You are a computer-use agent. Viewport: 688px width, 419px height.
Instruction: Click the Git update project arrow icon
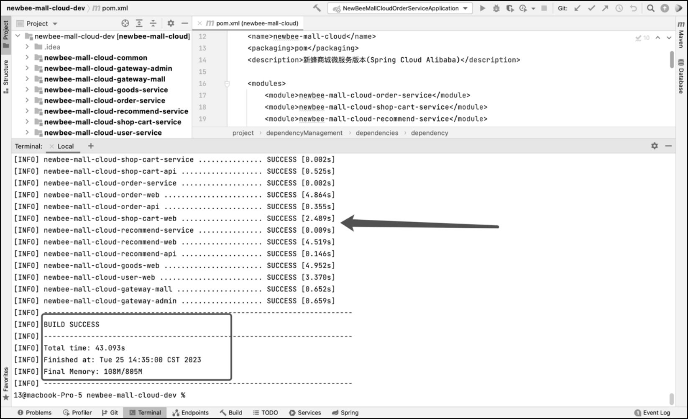578,8
